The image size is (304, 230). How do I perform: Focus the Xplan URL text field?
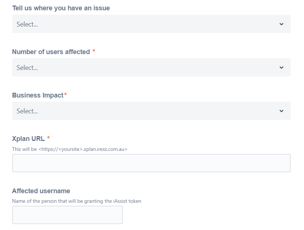(x=151, y=163)
